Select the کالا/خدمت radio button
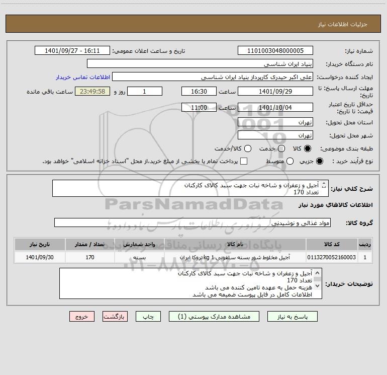Viewport: 387px width, 375px height. click(248, 148)
